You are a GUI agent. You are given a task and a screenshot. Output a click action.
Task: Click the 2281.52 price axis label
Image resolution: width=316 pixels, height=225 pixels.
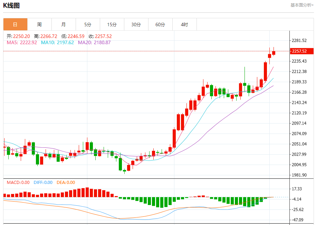299,40
